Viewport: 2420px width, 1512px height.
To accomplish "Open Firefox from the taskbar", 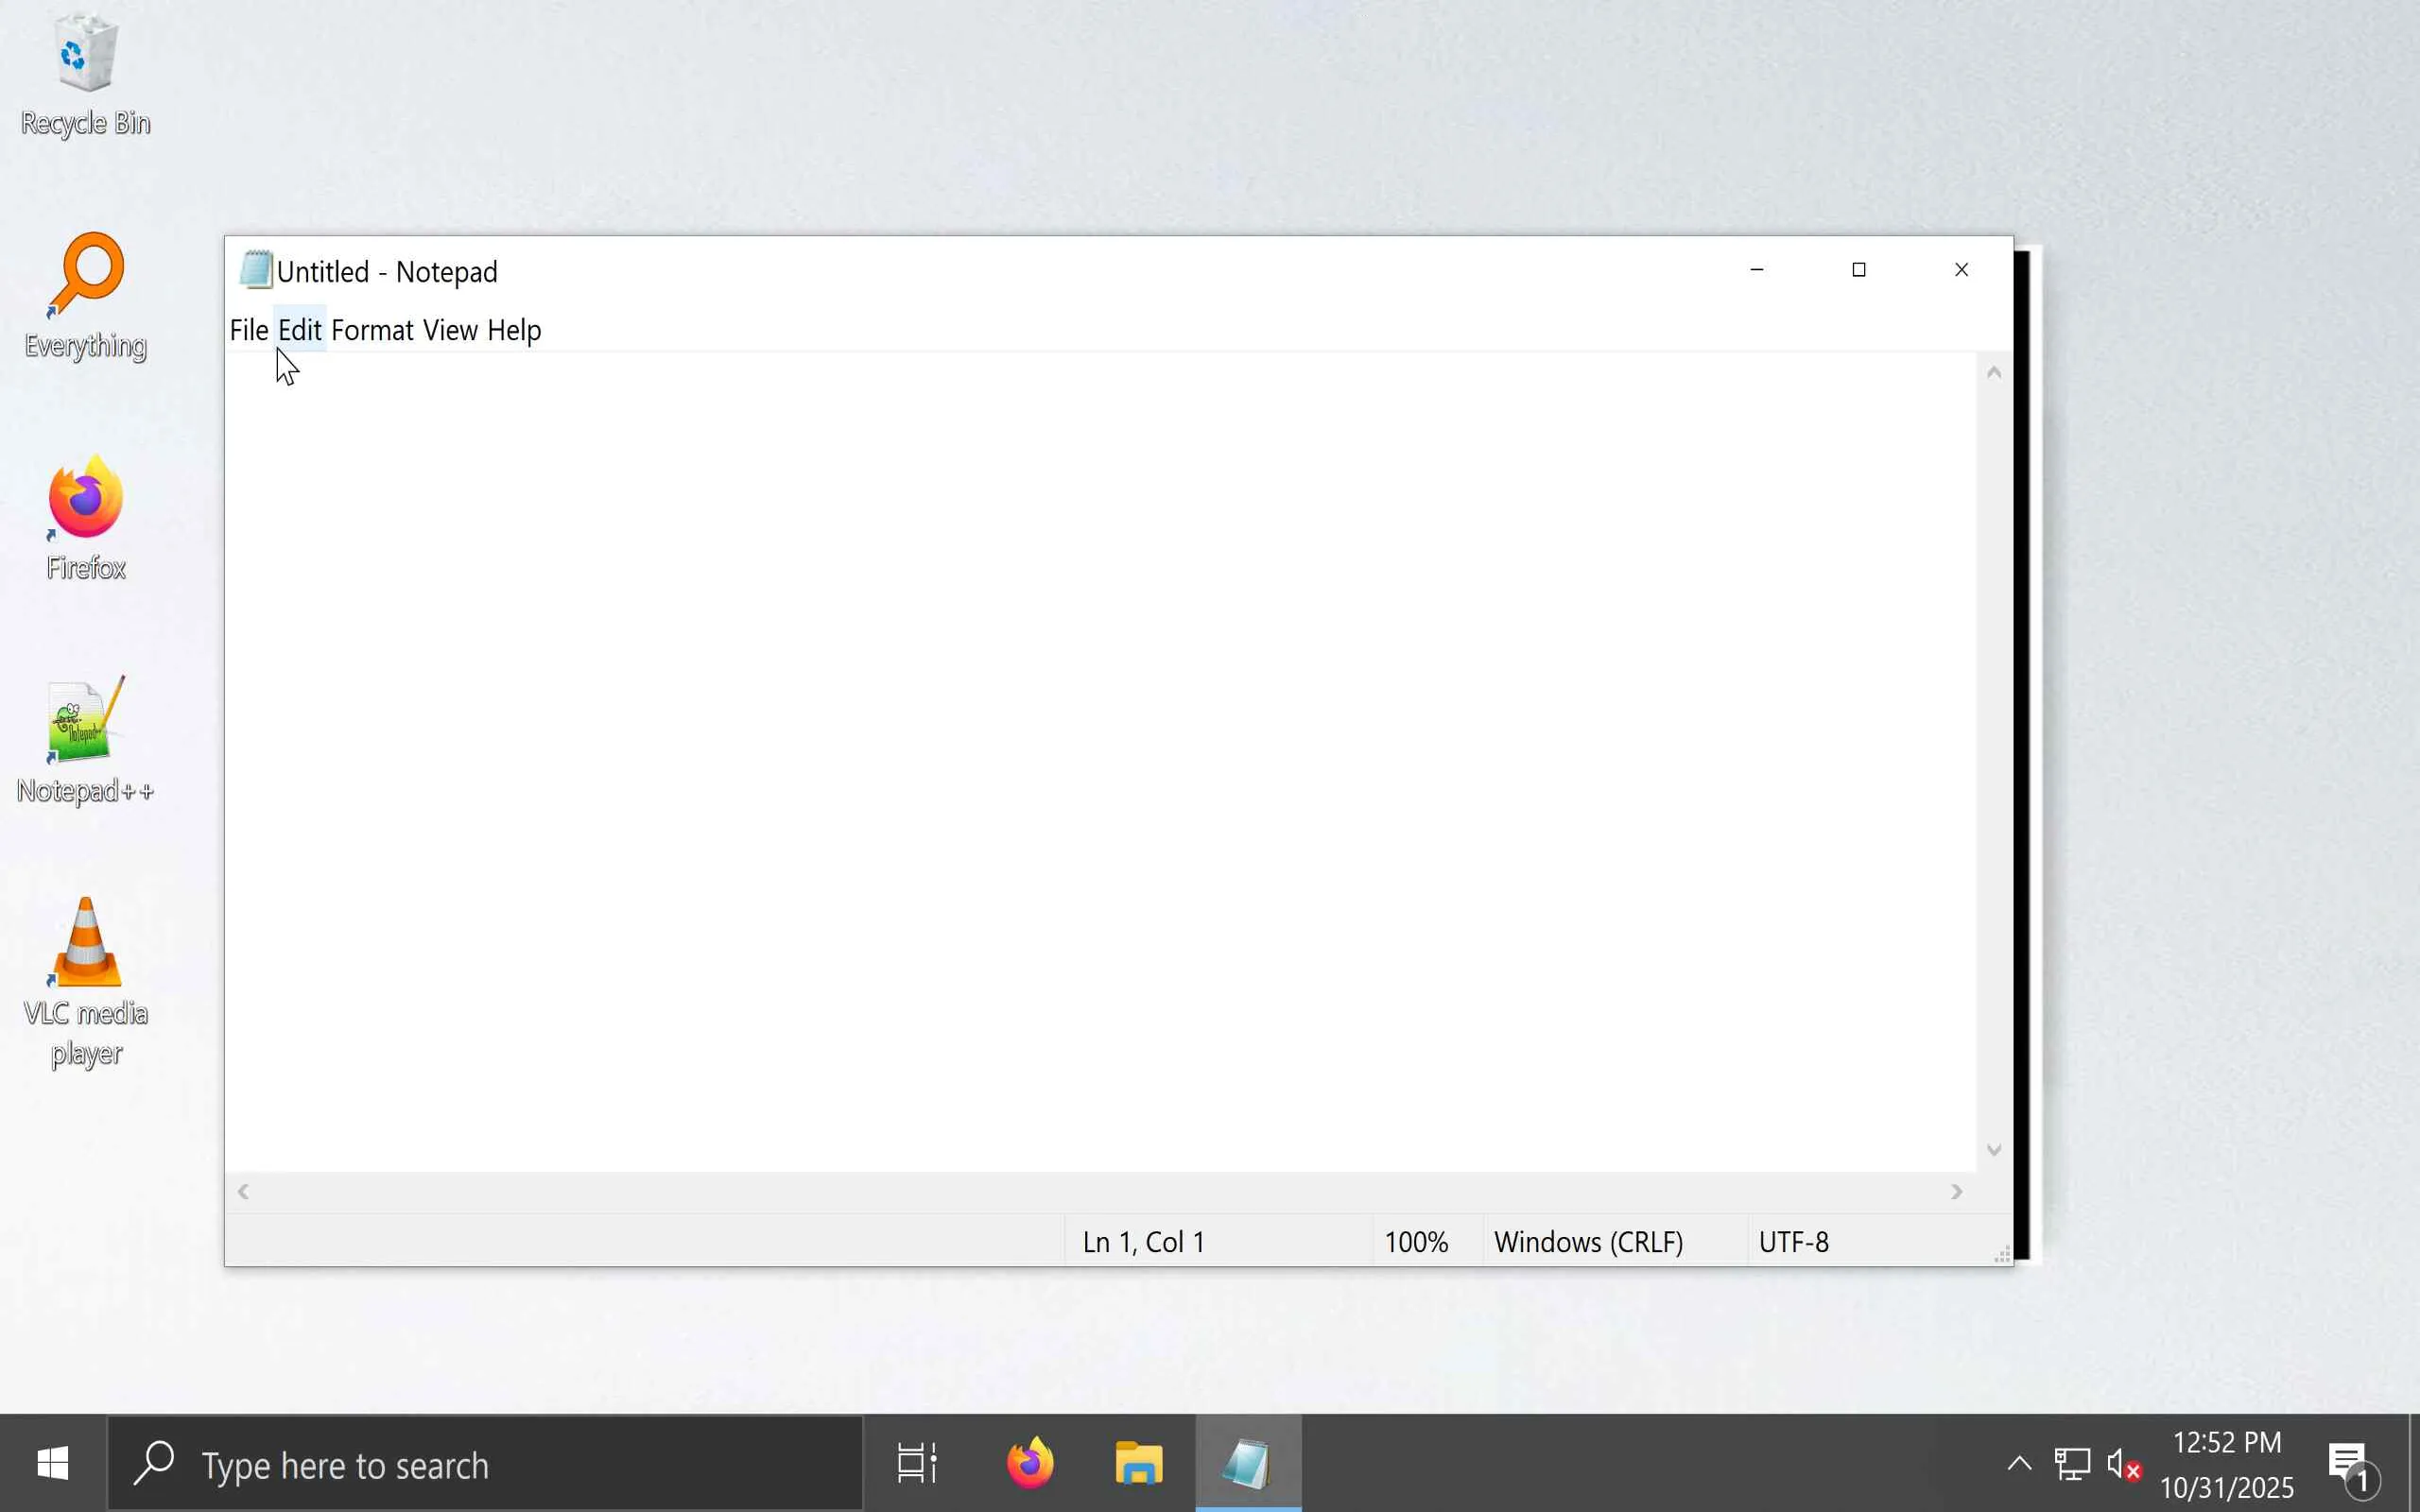I will [1030, 1464].
